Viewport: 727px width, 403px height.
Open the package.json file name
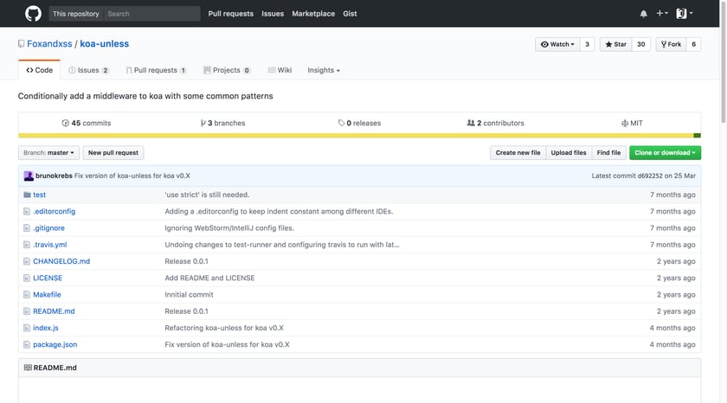55,345
